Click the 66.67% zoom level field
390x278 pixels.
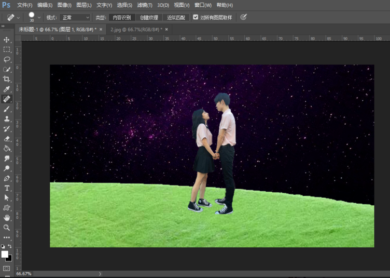(x=24, y=273)
